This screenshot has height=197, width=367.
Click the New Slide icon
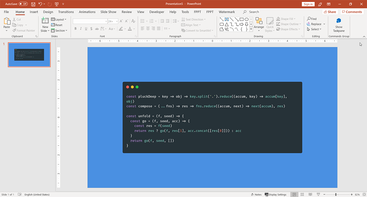45,21
